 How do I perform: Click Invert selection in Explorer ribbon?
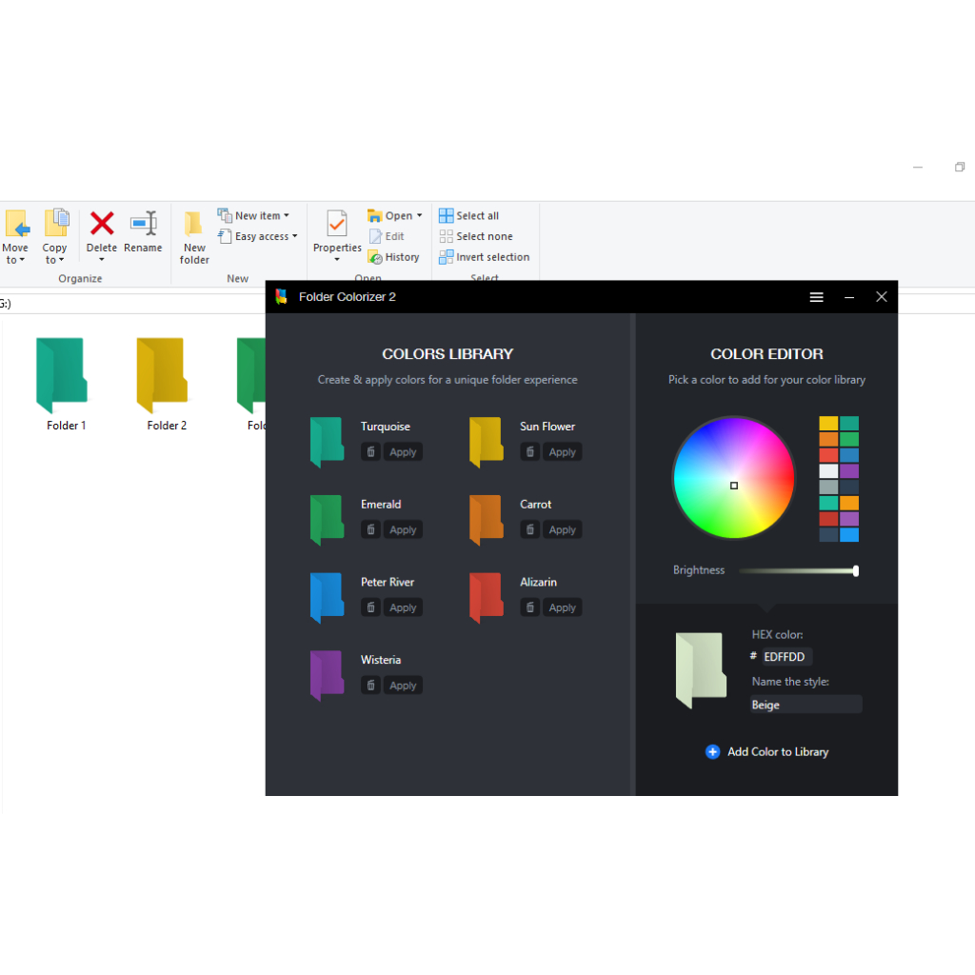coord(485,257)
